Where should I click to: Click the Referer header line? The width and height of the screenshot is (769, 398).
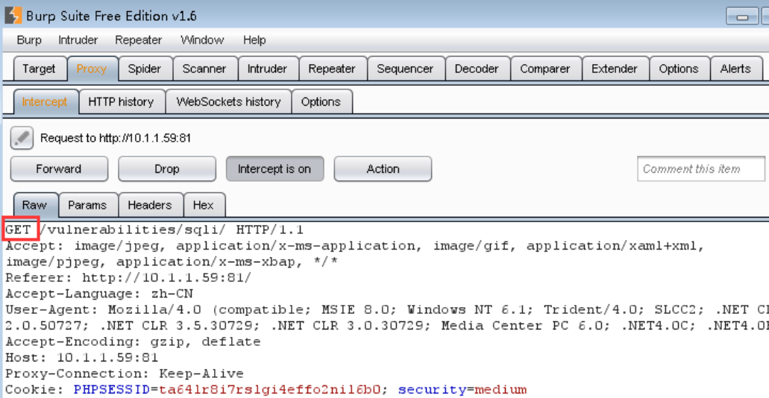point(128,277)
